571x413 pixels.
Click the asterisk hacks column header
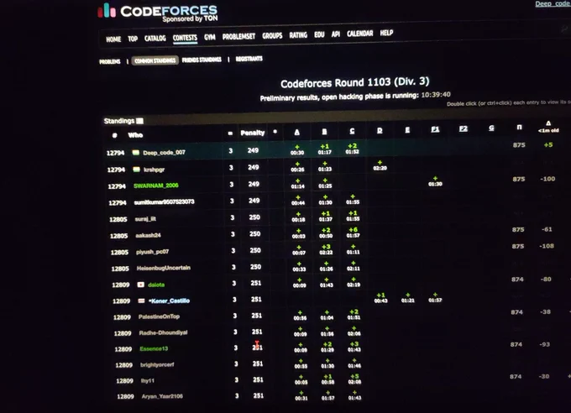point(275,132)
